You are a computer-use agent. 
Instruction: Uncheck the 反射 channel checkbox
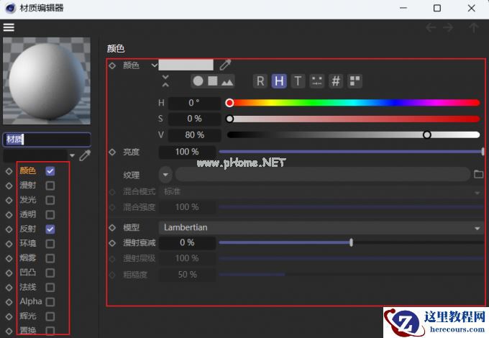click(50, 229)
